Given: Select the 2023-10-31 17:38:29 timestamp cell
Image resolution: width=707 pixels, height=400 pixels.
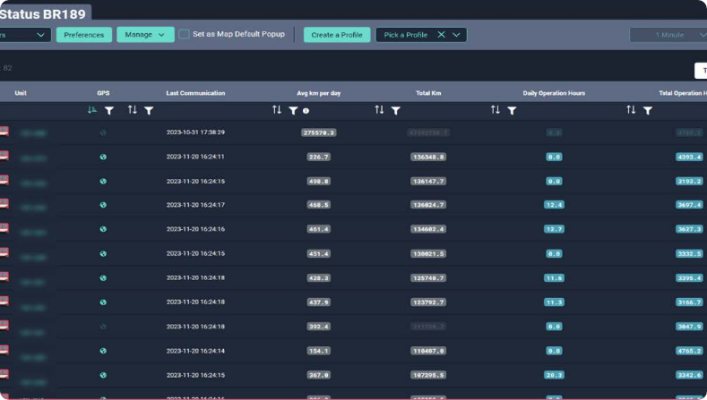Looking at the screenshot, I should click(x=195, y=132).
